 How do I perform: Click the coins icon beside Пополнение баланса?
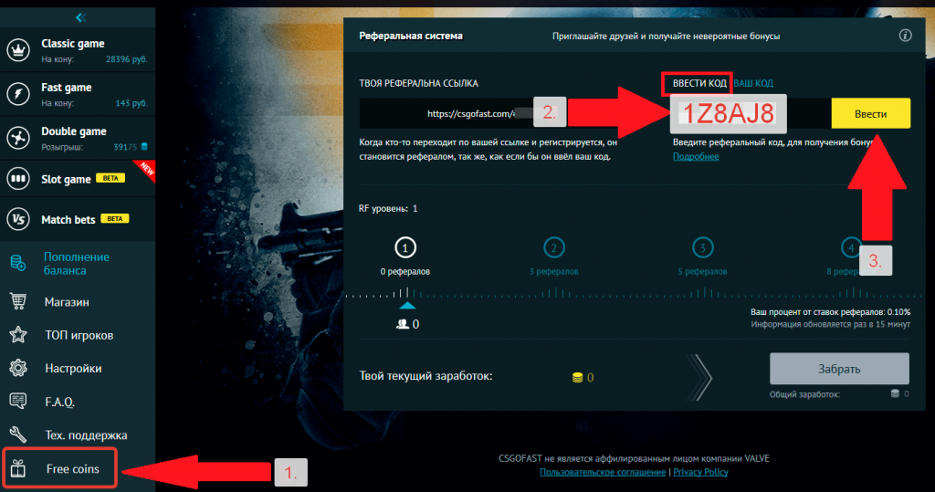[x=18, y=262]
